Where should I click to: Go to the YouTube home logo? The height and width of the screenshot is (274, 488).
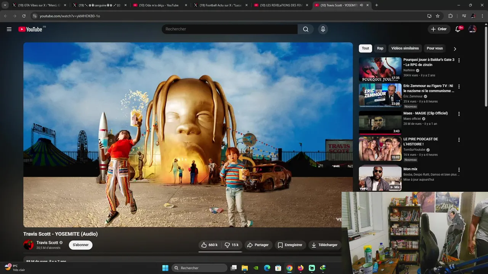[30, 29]
